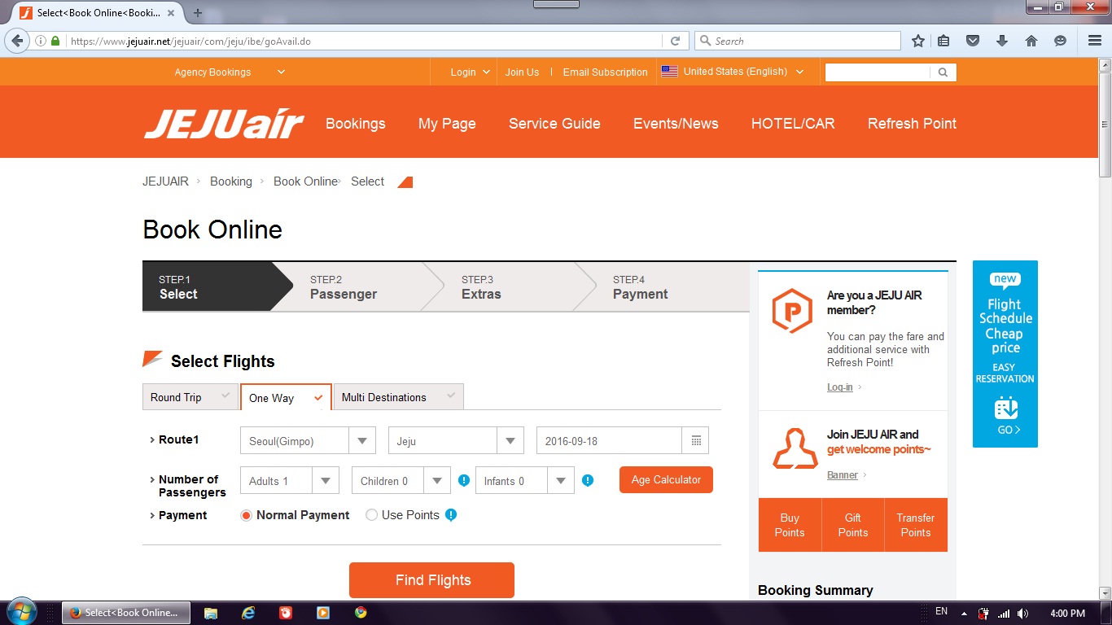Click the info icon next to Infants

(588, 480)
